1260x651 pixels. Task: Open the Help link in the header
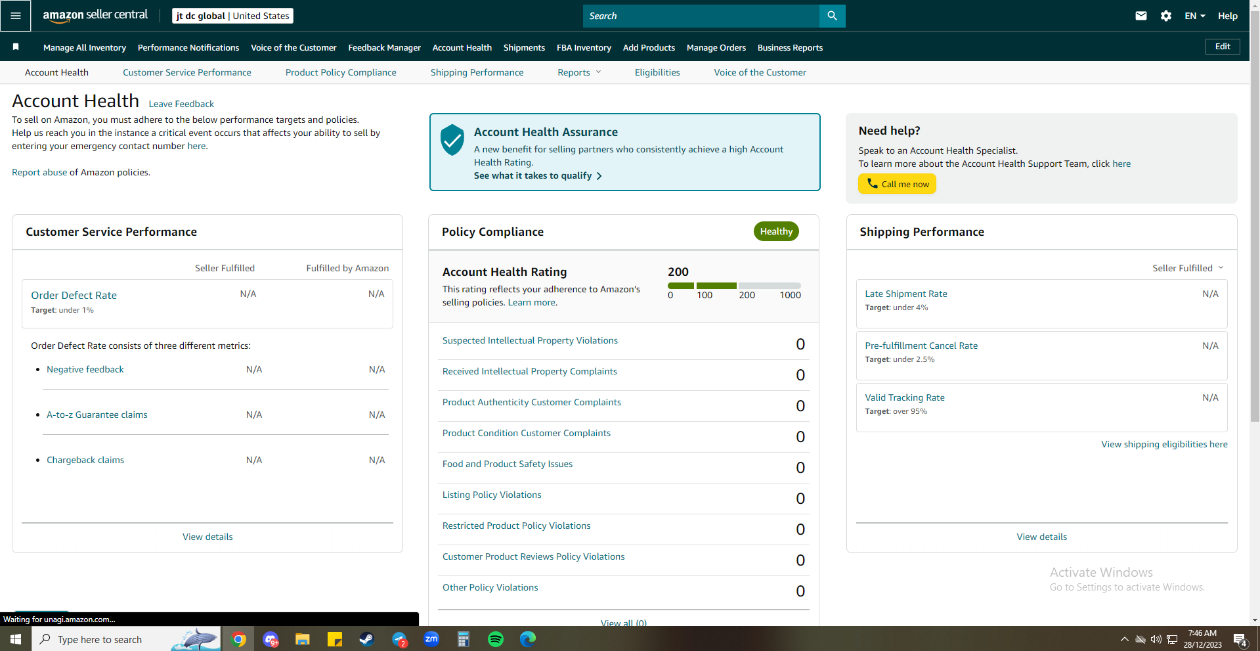pyautogui.click(x=1228, y=16)
